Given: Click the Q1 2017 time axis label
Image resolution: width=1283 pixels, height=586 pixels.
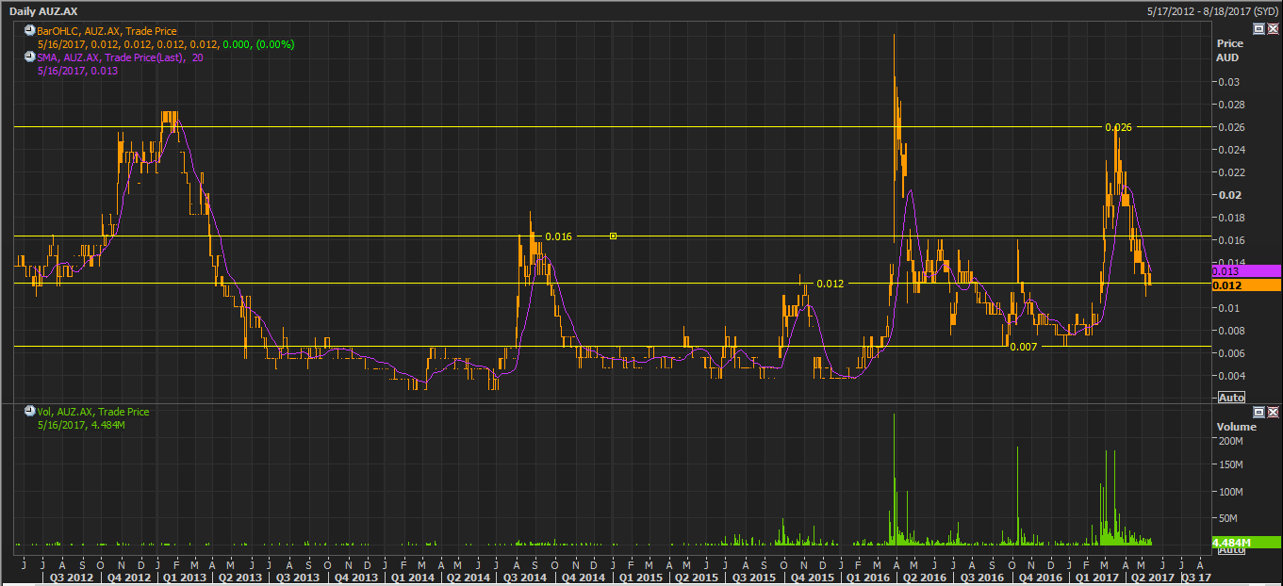Looking at the screenshot, I should pyautogui.click(x=1096, y=577).
